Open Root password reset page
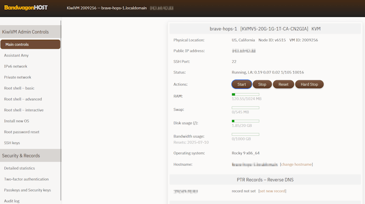365x204 pixels. pos(22,132)
